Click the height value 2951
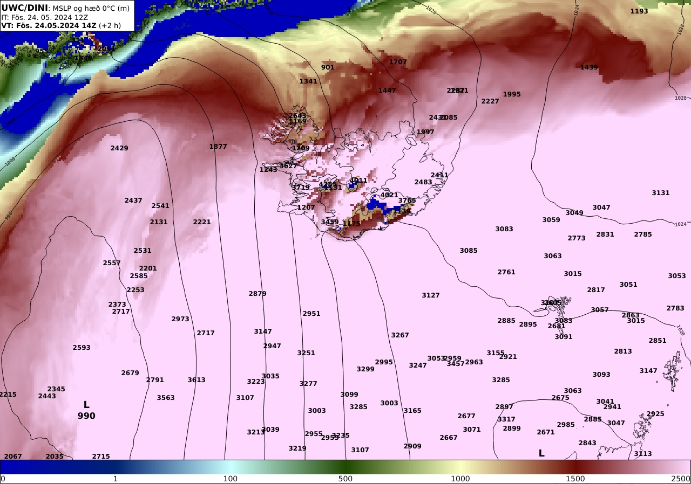 [311, 314]
